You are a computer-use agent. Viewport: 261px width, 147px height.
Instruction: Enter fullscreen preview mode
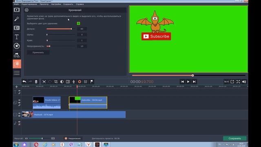(238, 82)
